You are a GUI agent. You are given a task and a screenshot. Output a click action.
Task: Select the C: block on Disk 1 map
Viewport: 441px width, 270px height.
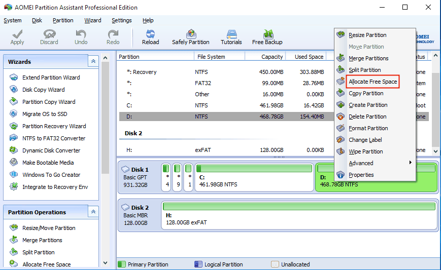[254, 177]
